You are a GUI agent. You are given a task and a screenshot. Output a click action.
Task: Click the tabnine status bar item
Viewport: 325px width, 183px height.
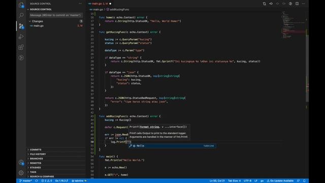[79, 181]
